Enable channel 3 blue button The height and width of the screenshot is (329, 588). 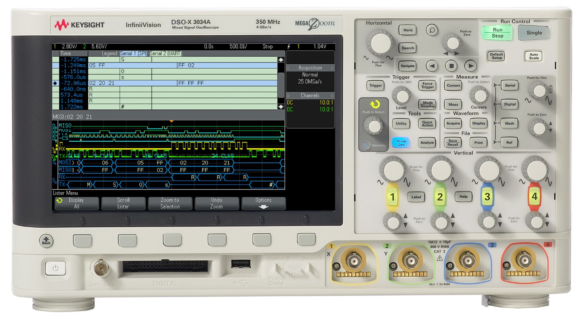point(487,197)
